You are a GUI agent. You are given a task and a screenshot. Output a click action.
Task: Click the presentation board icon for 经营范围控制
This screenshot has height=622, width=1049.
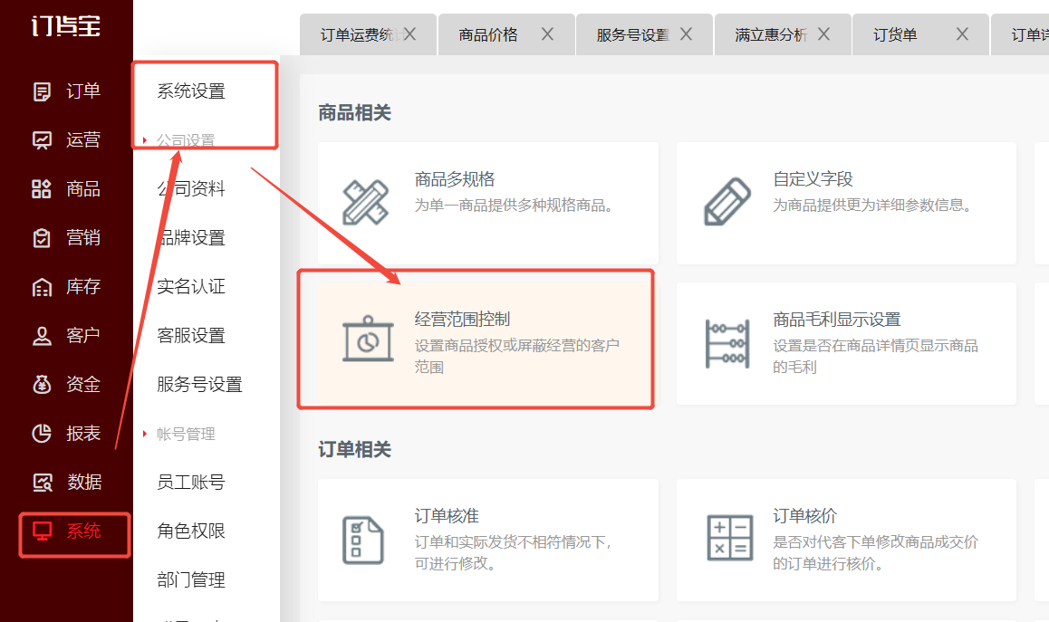[x=368, y=340]
